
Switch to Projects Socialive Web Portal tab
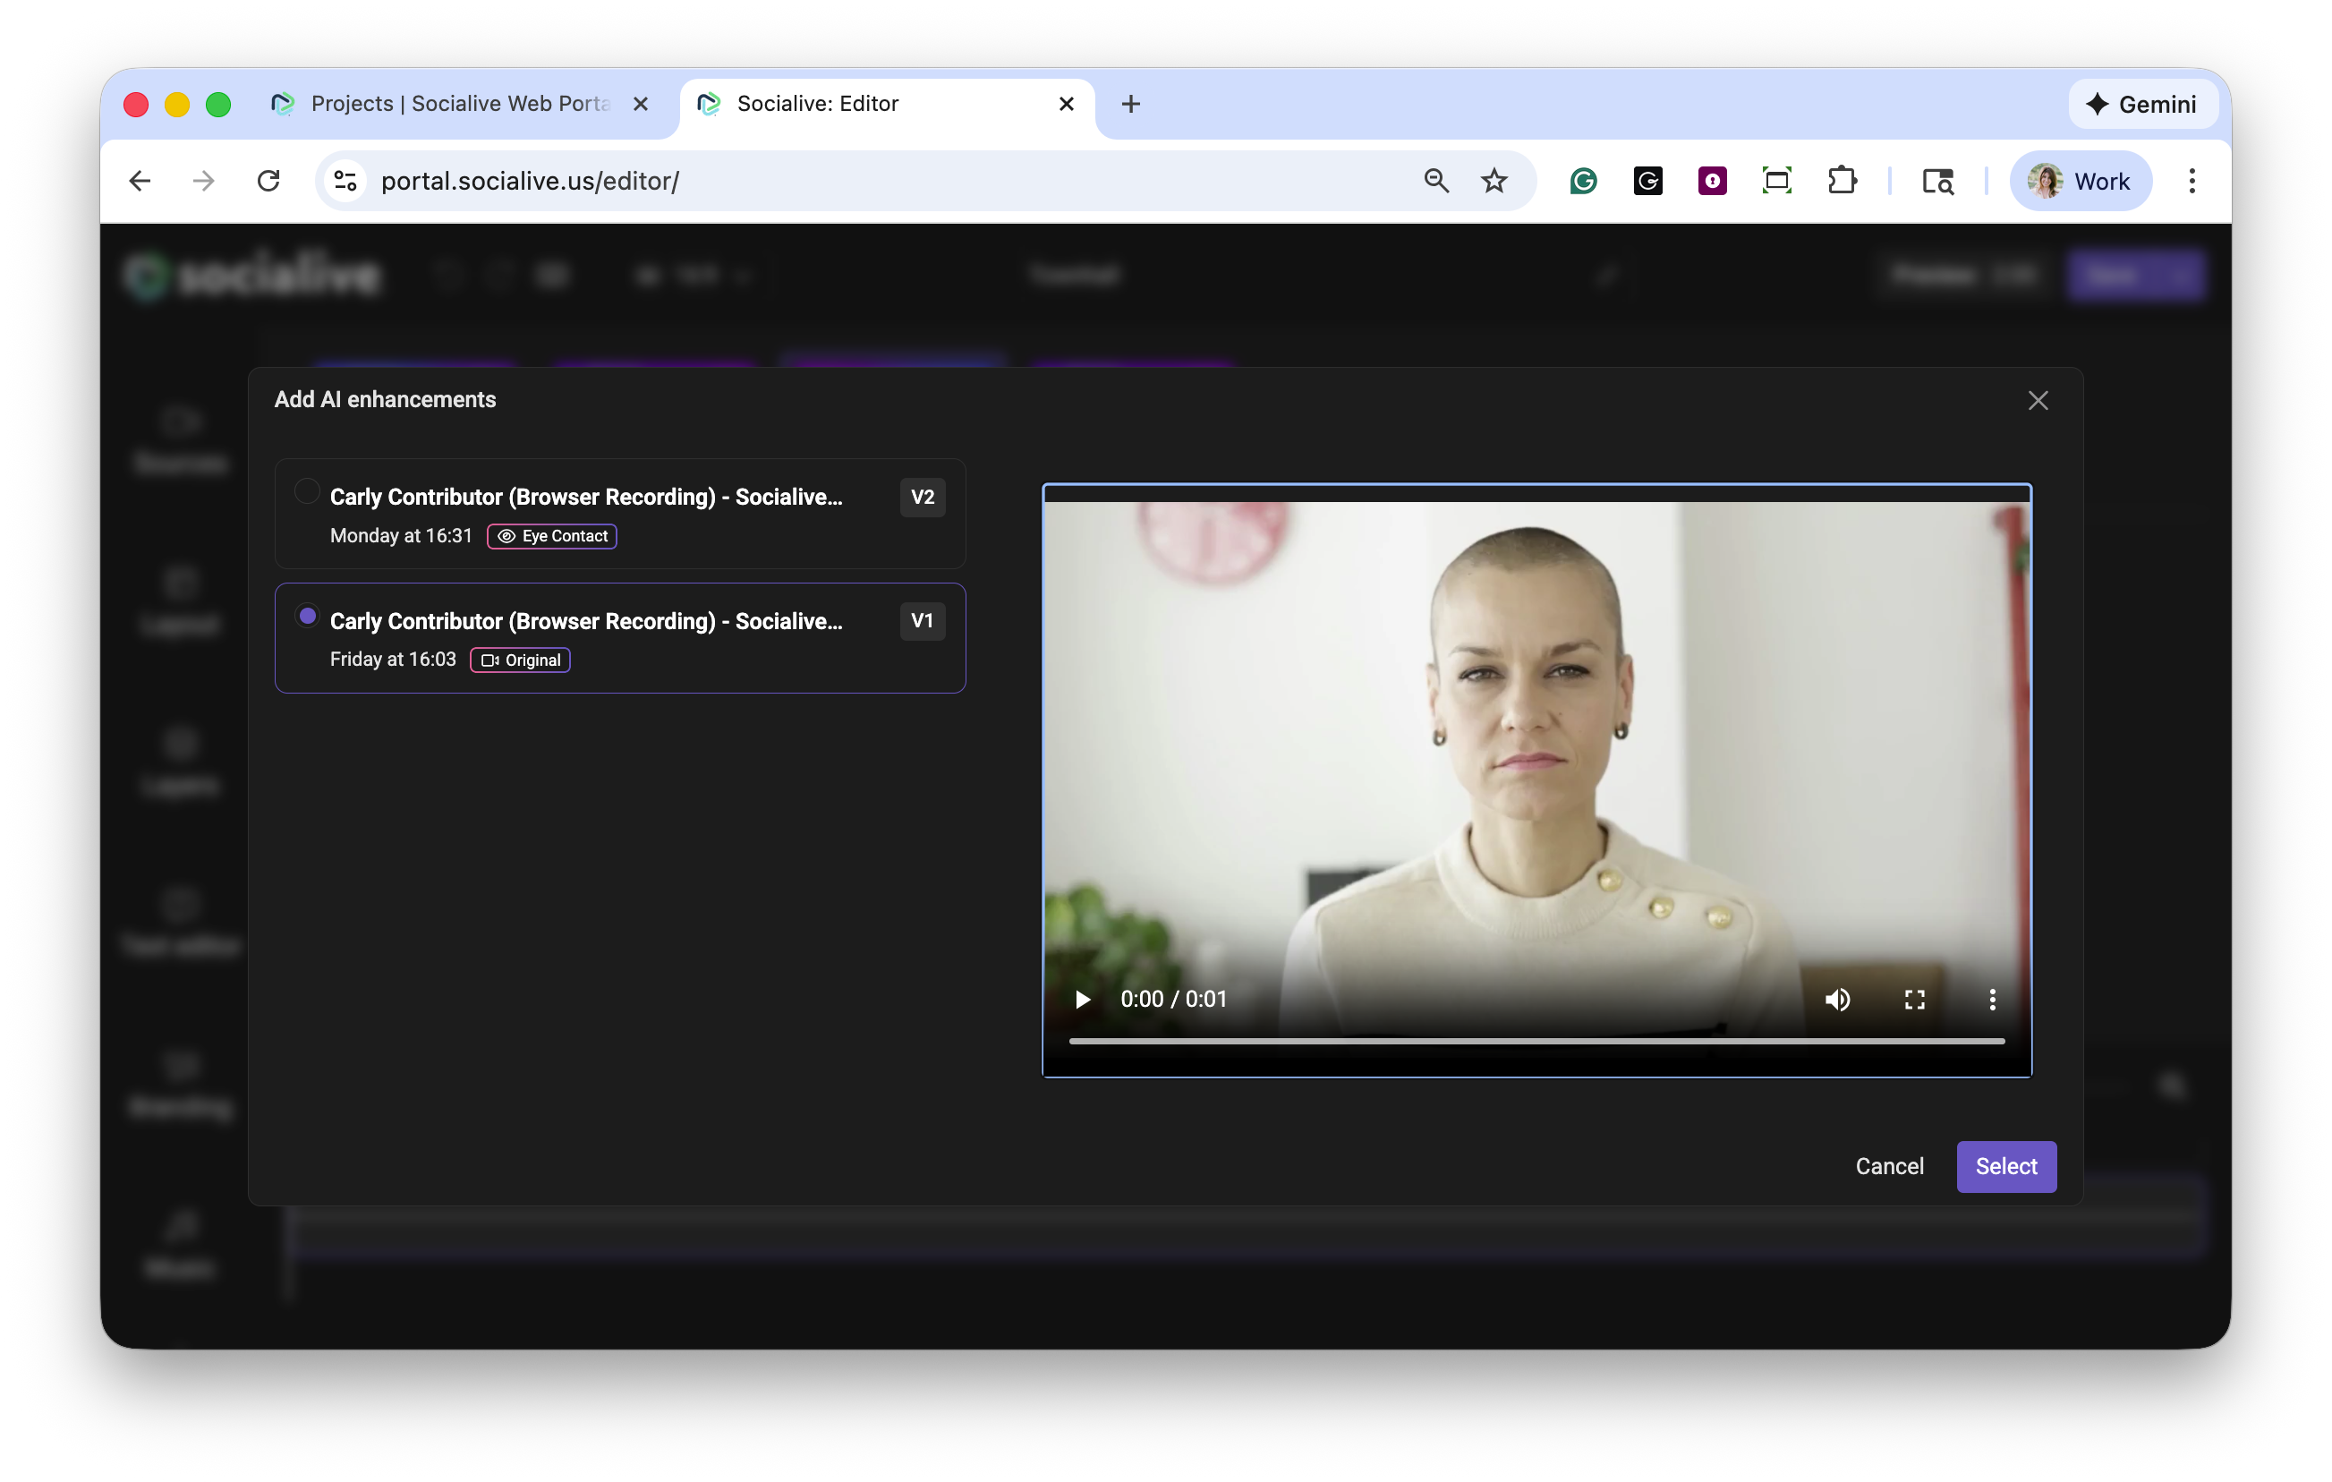[x=459, y=104]
